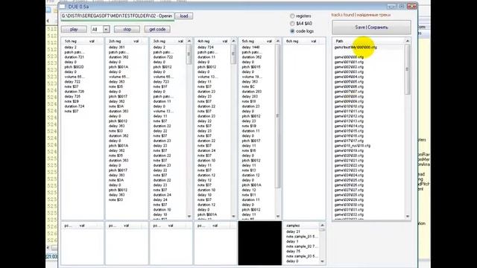Open the All channel dropdown
This screenshot has width=477, height=268.
[106, 29]
